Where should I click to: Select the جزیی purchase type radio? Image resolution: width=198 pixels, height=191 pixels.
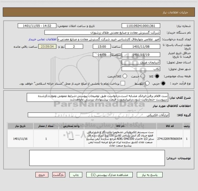click(x=163, y=83)
